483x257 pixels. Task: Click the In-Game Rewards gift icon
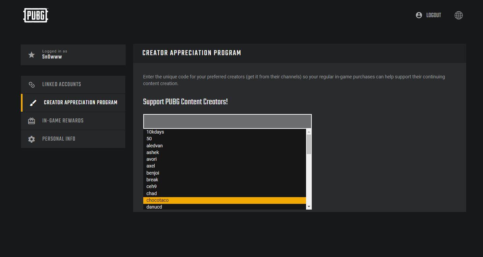pos(31,121)
